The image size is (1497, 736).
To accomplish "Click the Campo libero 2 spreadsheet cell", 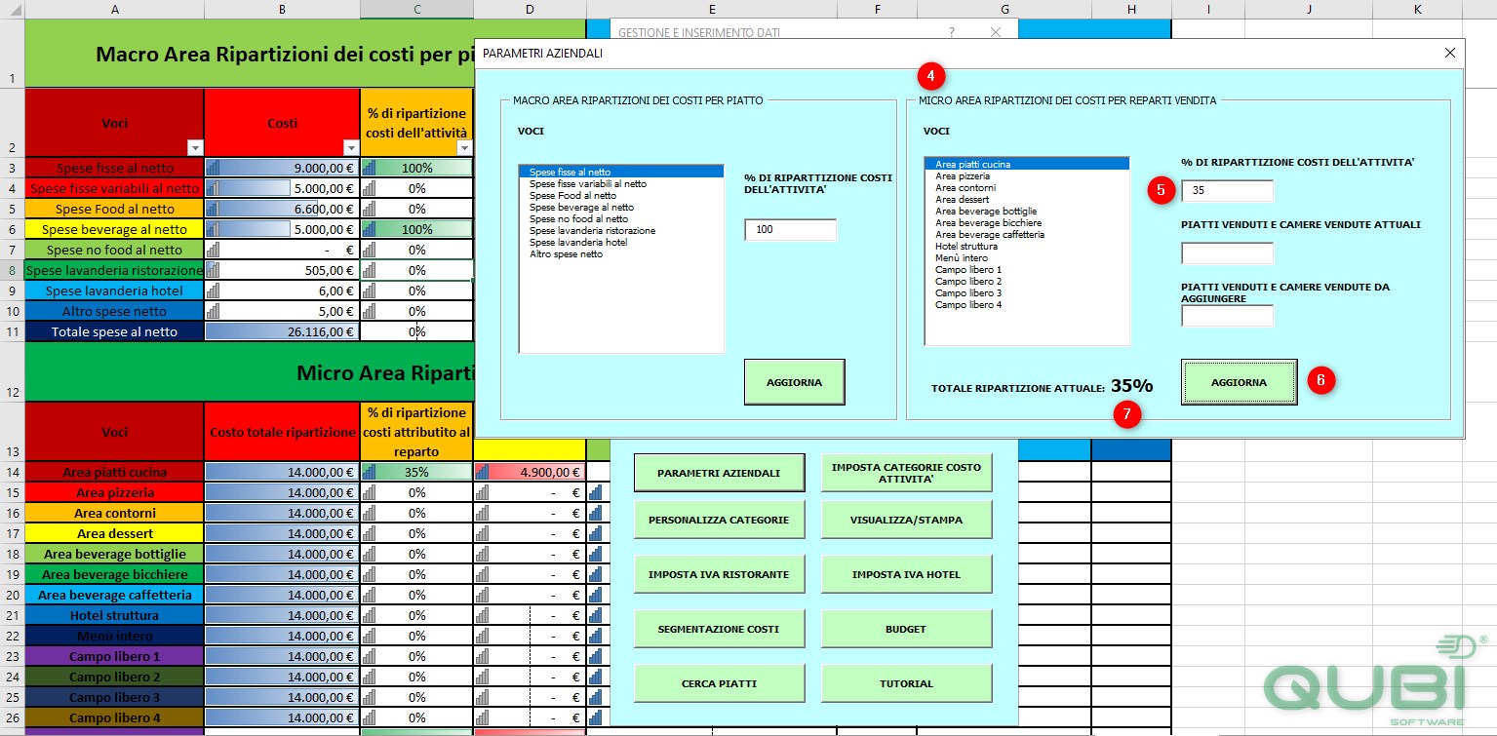I will pyautogui.click(x=114, y=677).
